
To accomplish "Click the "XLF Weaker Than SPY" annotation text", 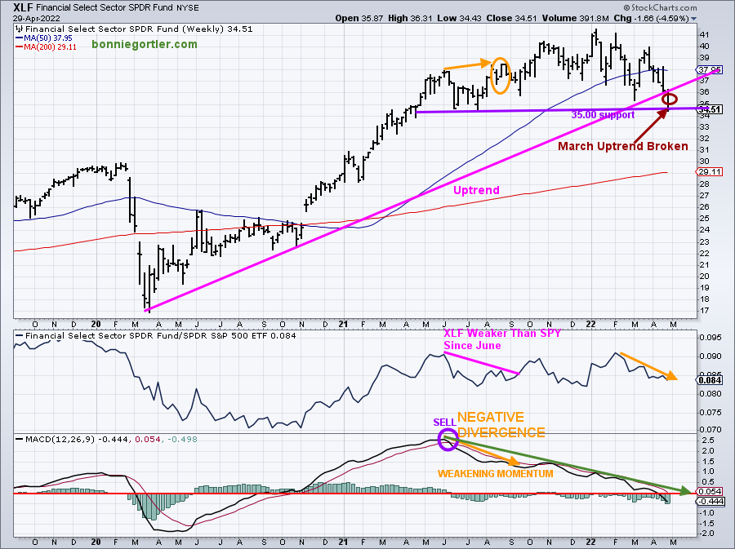I will (502, 334).
